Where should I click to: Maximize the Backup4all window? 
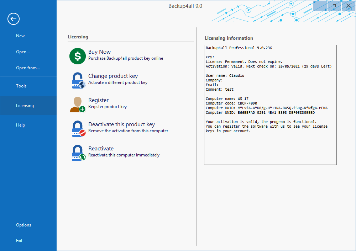coord(334,6)
